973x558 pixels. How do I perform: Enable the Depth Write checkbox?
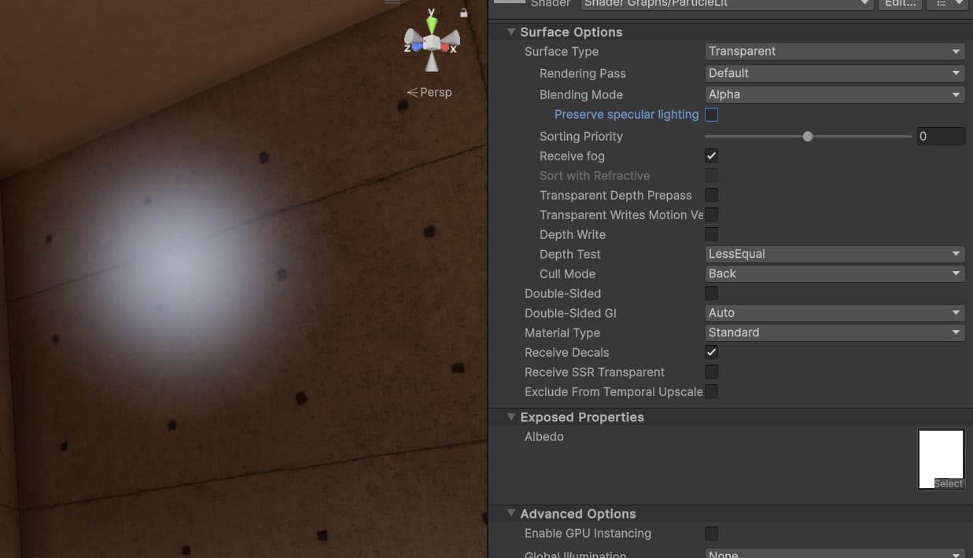point(712,234)
